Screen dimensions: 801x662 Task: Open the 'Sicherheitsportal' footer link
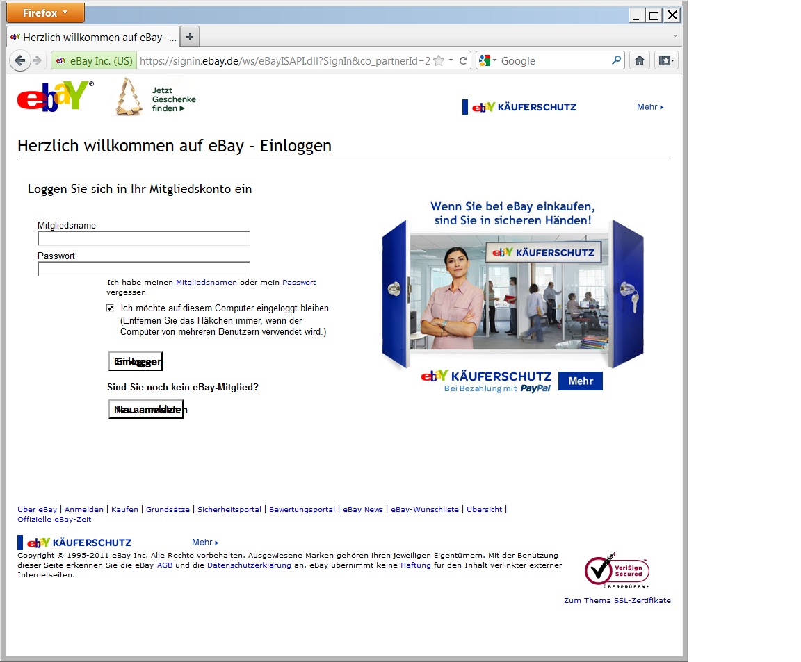(229, 509)
